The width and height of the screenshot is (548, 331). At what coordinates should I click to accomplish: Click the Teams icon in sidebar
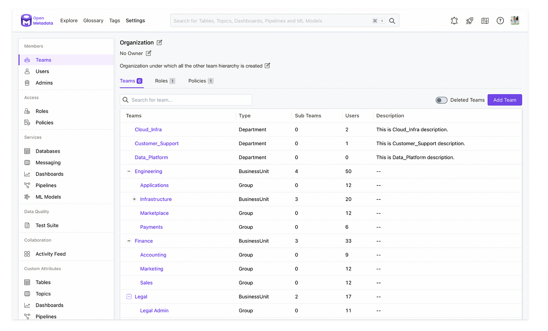(27, 60)
